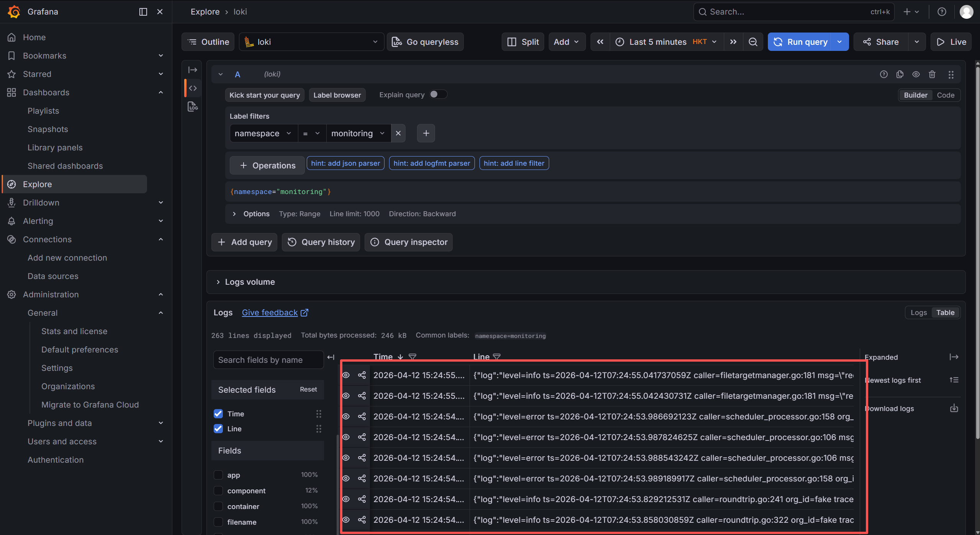Screen dimensions: 980x535
Task: Toggle Newest logs first sort order
Action: pyautogui.click(x=954, y=380)
